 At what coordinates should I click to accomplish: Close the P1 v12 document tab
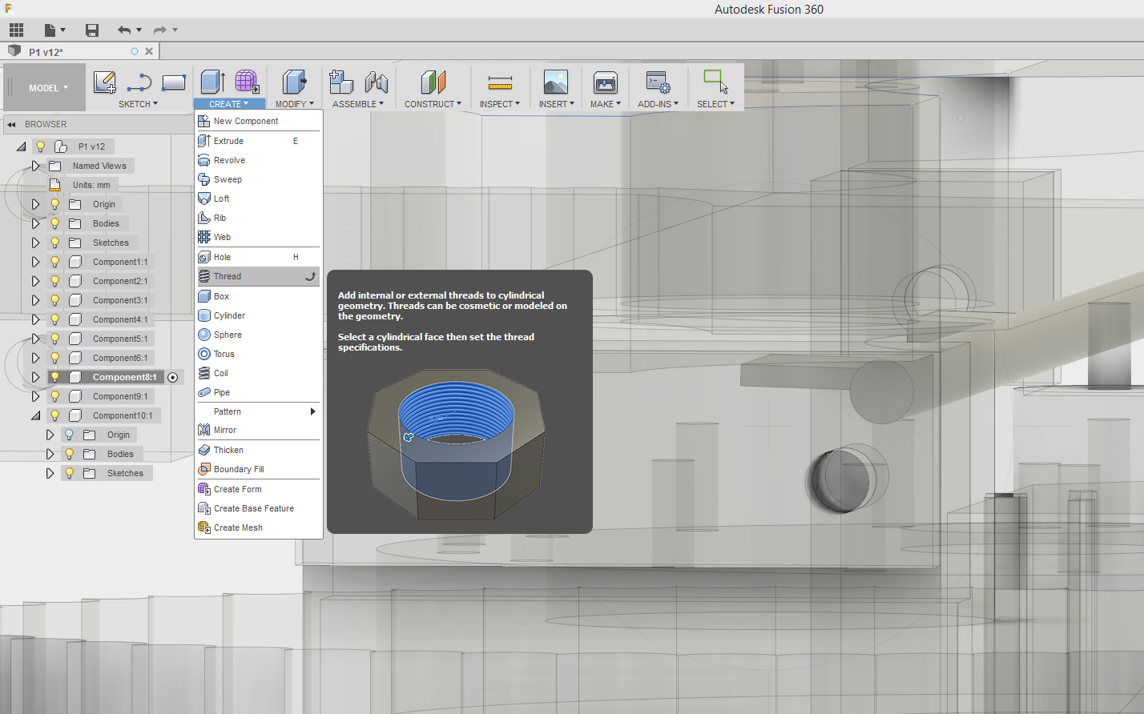pyautogui.click(x=149, y=51)
